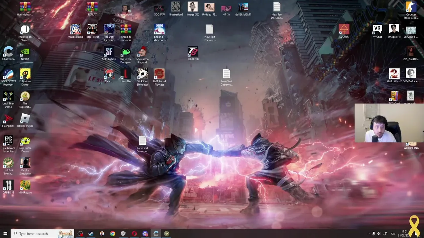Launch Die in the Dungeon
Image resolution: width=424 pixels, height=238 pixels.
point(126,55)
